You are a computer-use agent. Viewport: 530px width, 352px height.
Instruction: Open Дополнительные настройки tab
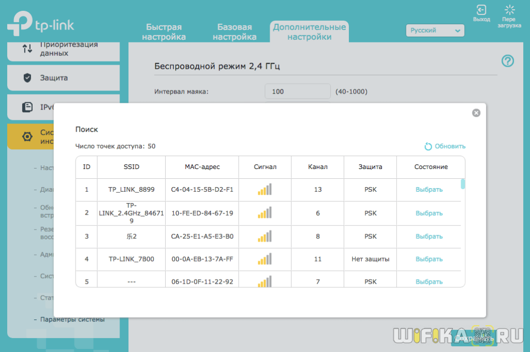pos(309,32)
